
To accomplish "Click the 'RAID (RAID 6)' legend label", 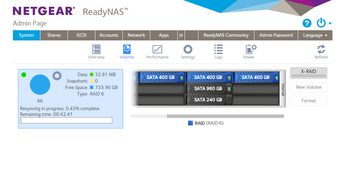I will (209, 123).
